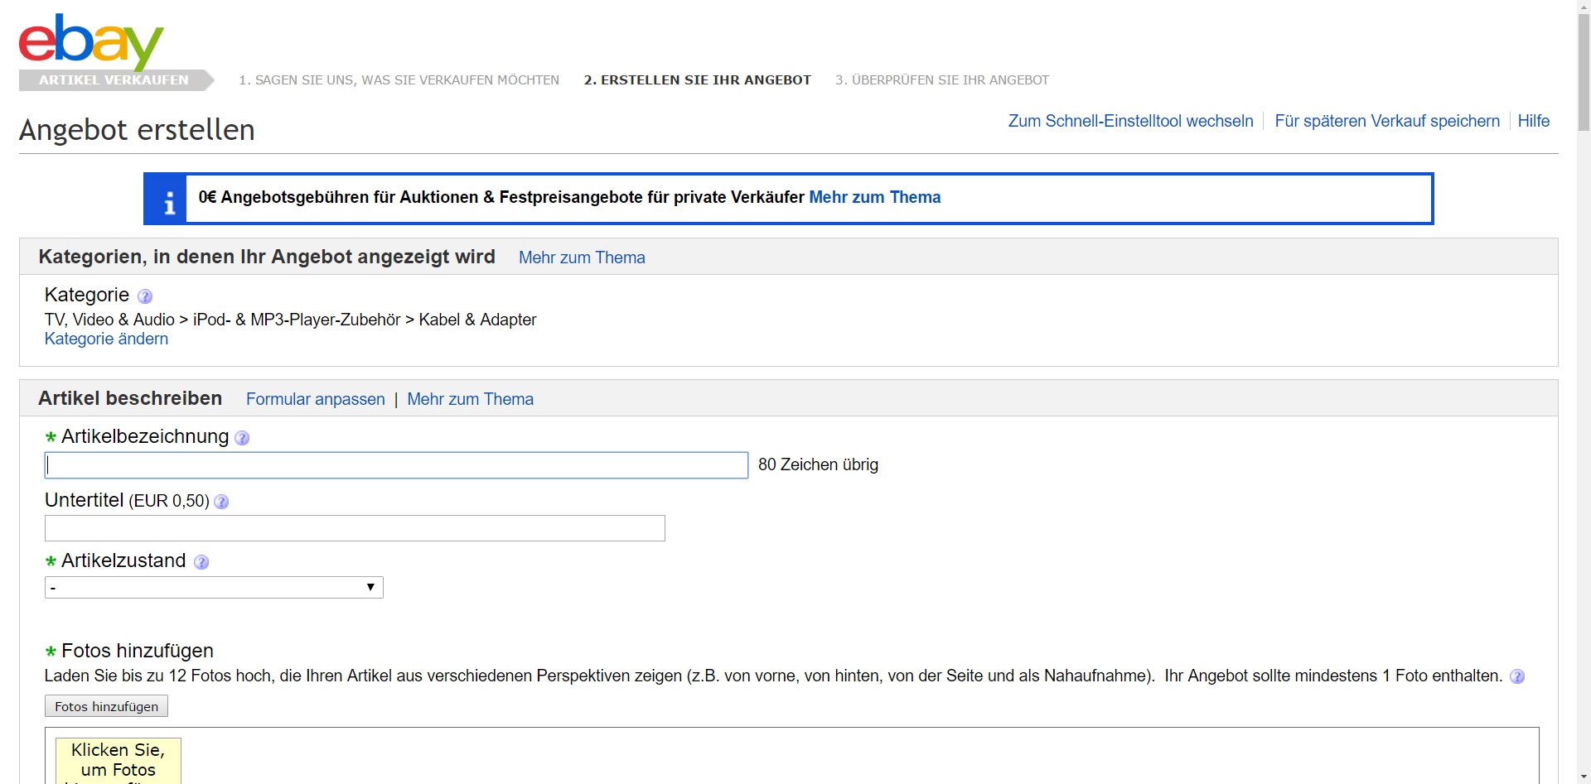Open help icon next to Untertitel
Viewport: 1591px width, 784px height.
tap(221, 502)
